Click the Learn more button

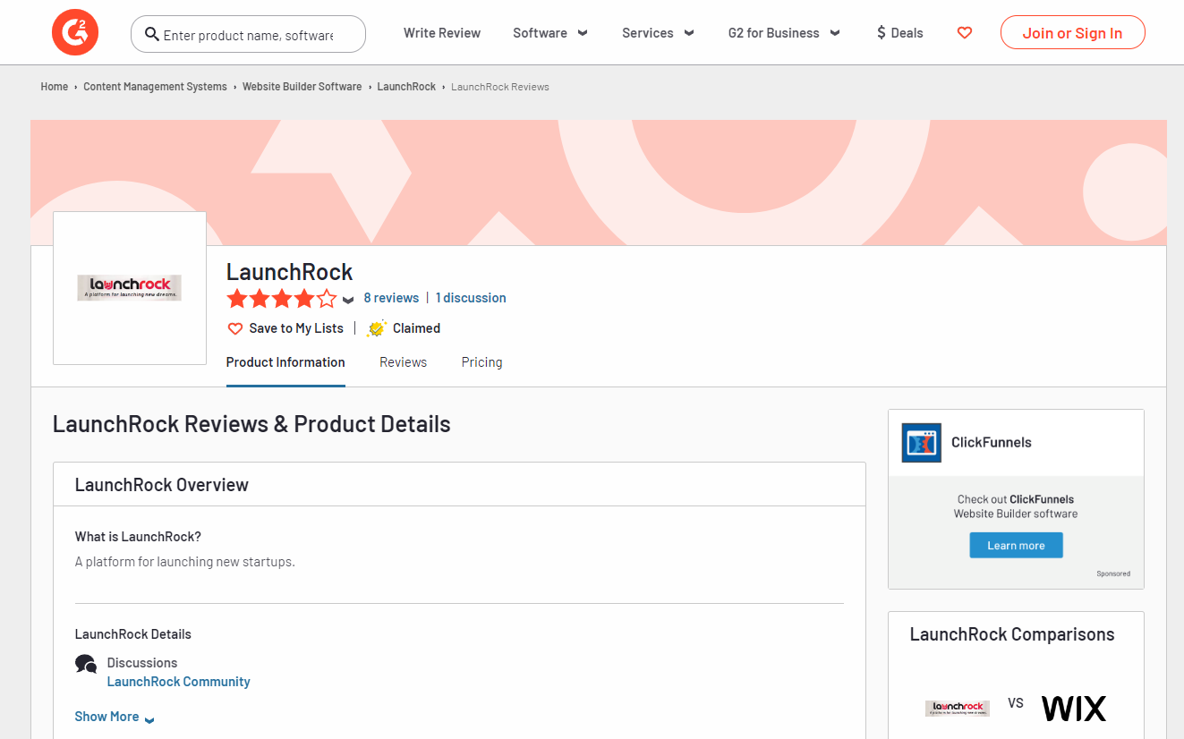tap(1016, 546)
